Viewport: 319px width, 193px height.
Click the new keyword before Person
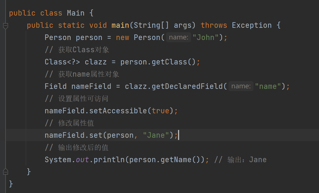(x=122, y=37)
